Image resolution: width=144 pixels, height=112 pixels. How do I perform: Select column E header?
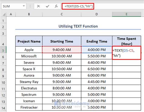point(126,14)
